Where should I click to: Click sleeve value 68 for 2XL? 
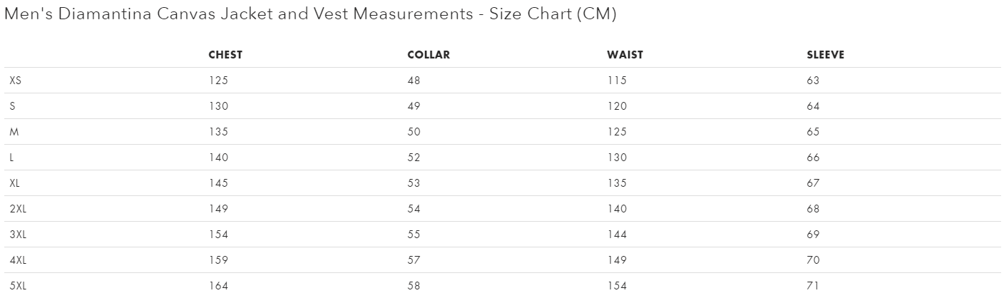(x=814, y=209)
